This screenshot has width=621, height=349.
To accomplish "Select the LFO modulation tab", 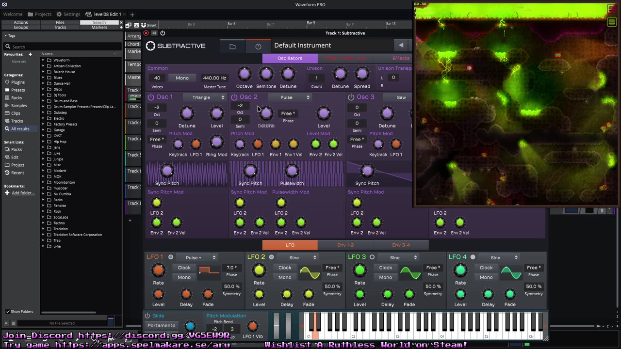I will coord(290,245).
